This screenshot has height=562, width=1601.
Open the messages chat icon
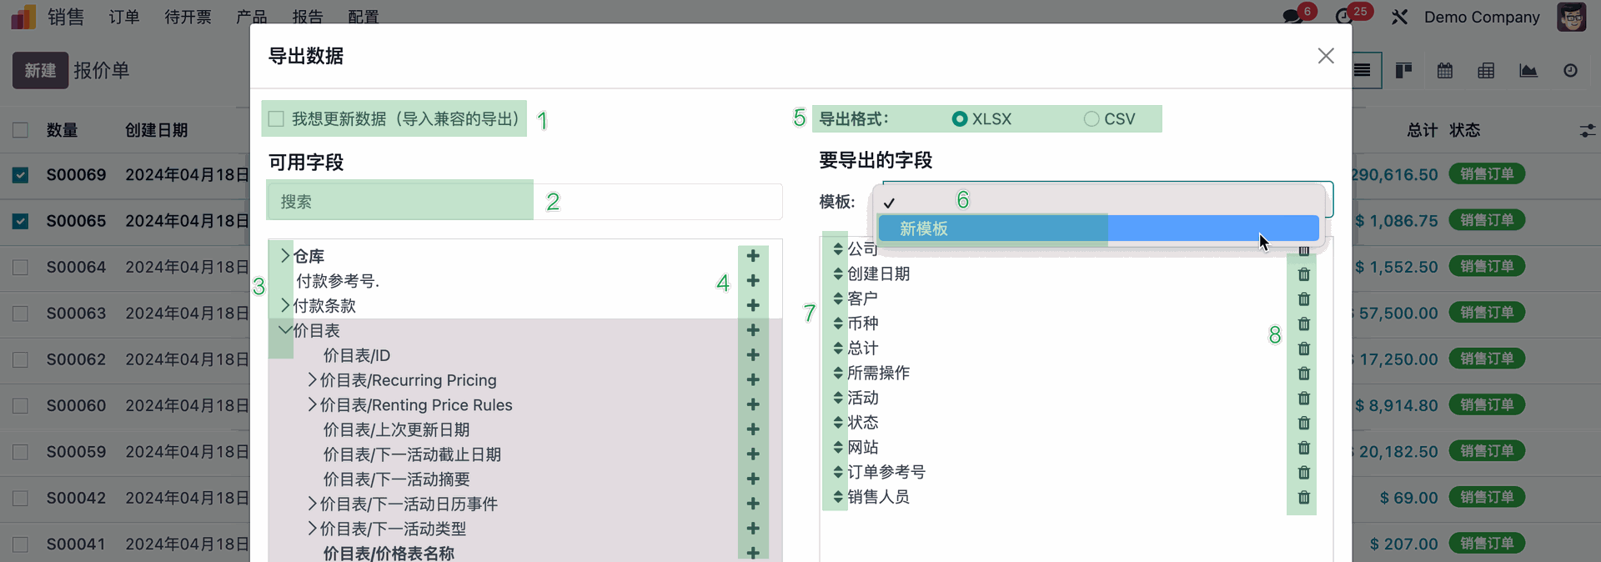(x=1292, y=17)
